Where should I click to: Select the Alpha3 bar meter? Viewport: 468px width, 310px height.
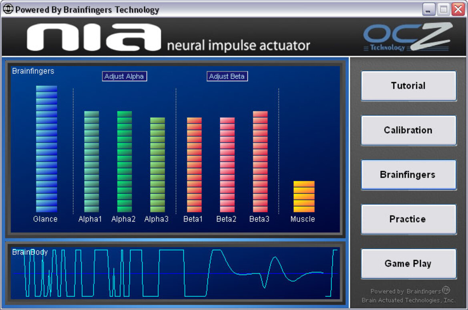pos(157,165)
